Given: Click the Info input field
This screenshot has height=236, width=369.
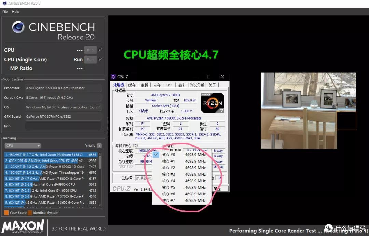Looking at the screenshot, I should pos(63,126).
